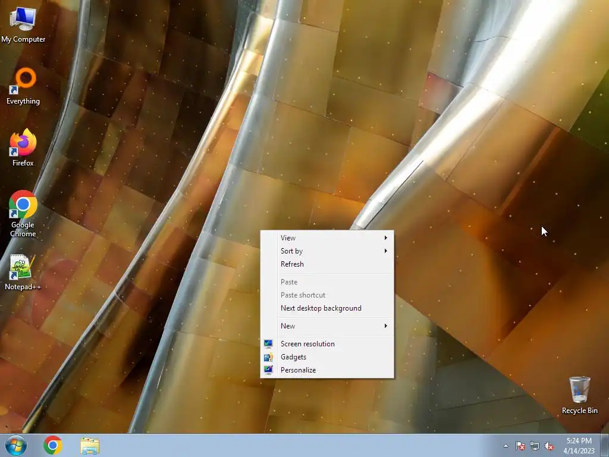This screenshot has height=457, width=609.
Task: Select the Firefox desktop shortcut
Action: (x=23, y=148)
